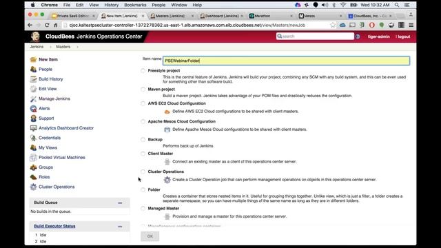Image resolution: width=441 pixels, height=248 pixels.
Task: Select the Folder radio button
Action: click(143, 190)
